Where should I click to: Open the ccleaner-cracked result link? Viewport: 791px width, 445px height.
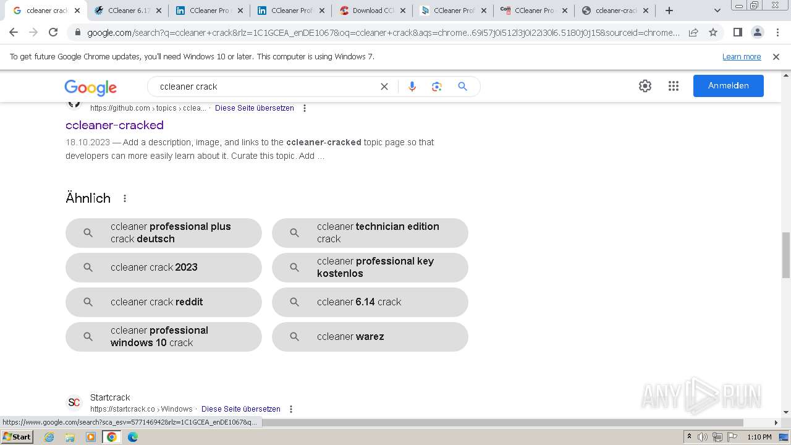[114, 125]
